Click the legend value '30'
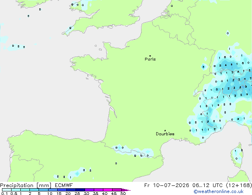The height and width of the screenshot is (195, 252). tap(86, 193)
